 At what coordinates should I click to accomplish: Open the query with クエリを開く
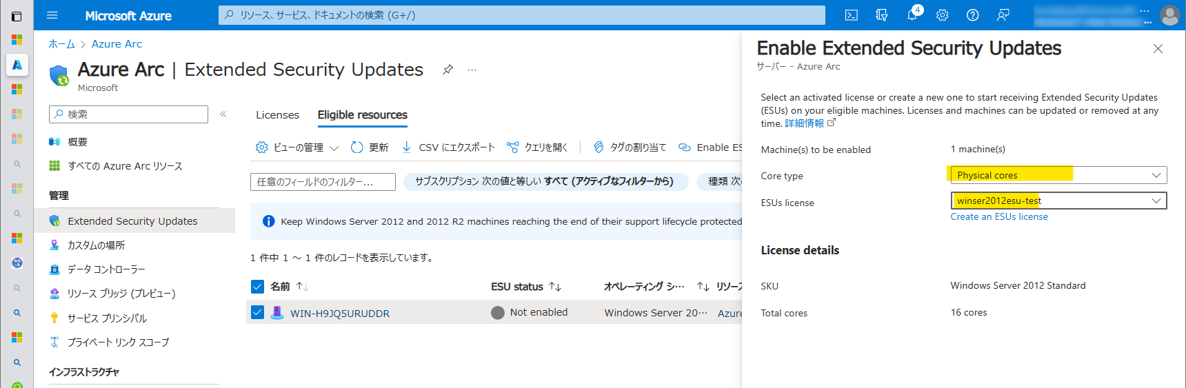[x=537, y=147]
